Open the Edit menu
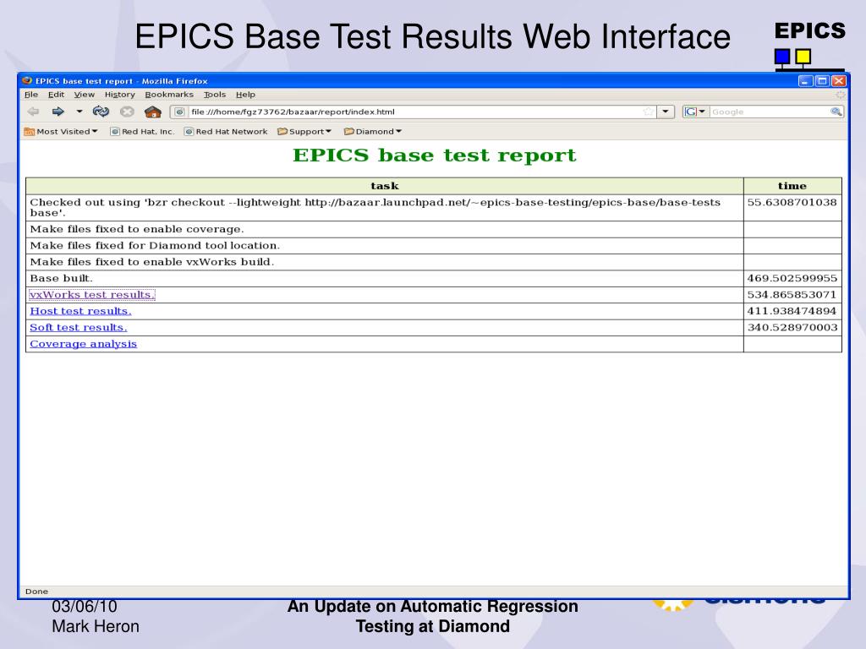 coord(57,95)
